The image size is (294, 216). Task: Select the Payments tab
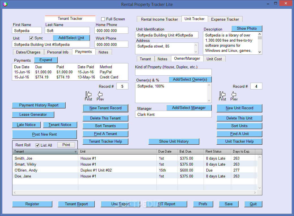(x=83, y=52)
